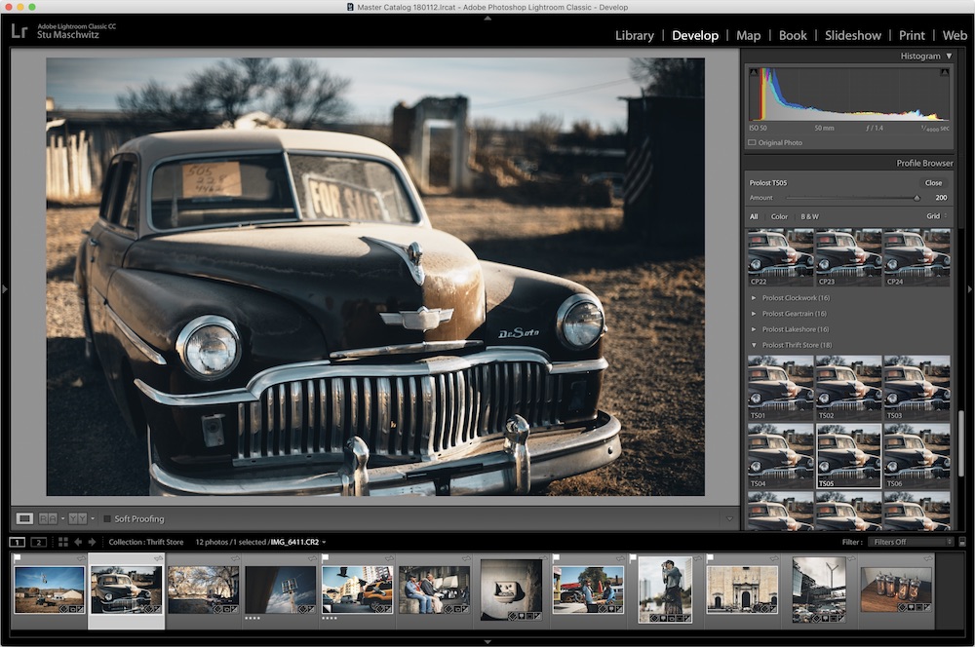
Task: Collapse the Prolost Thrift Store (18) group
Action: (x=754, y=345)
